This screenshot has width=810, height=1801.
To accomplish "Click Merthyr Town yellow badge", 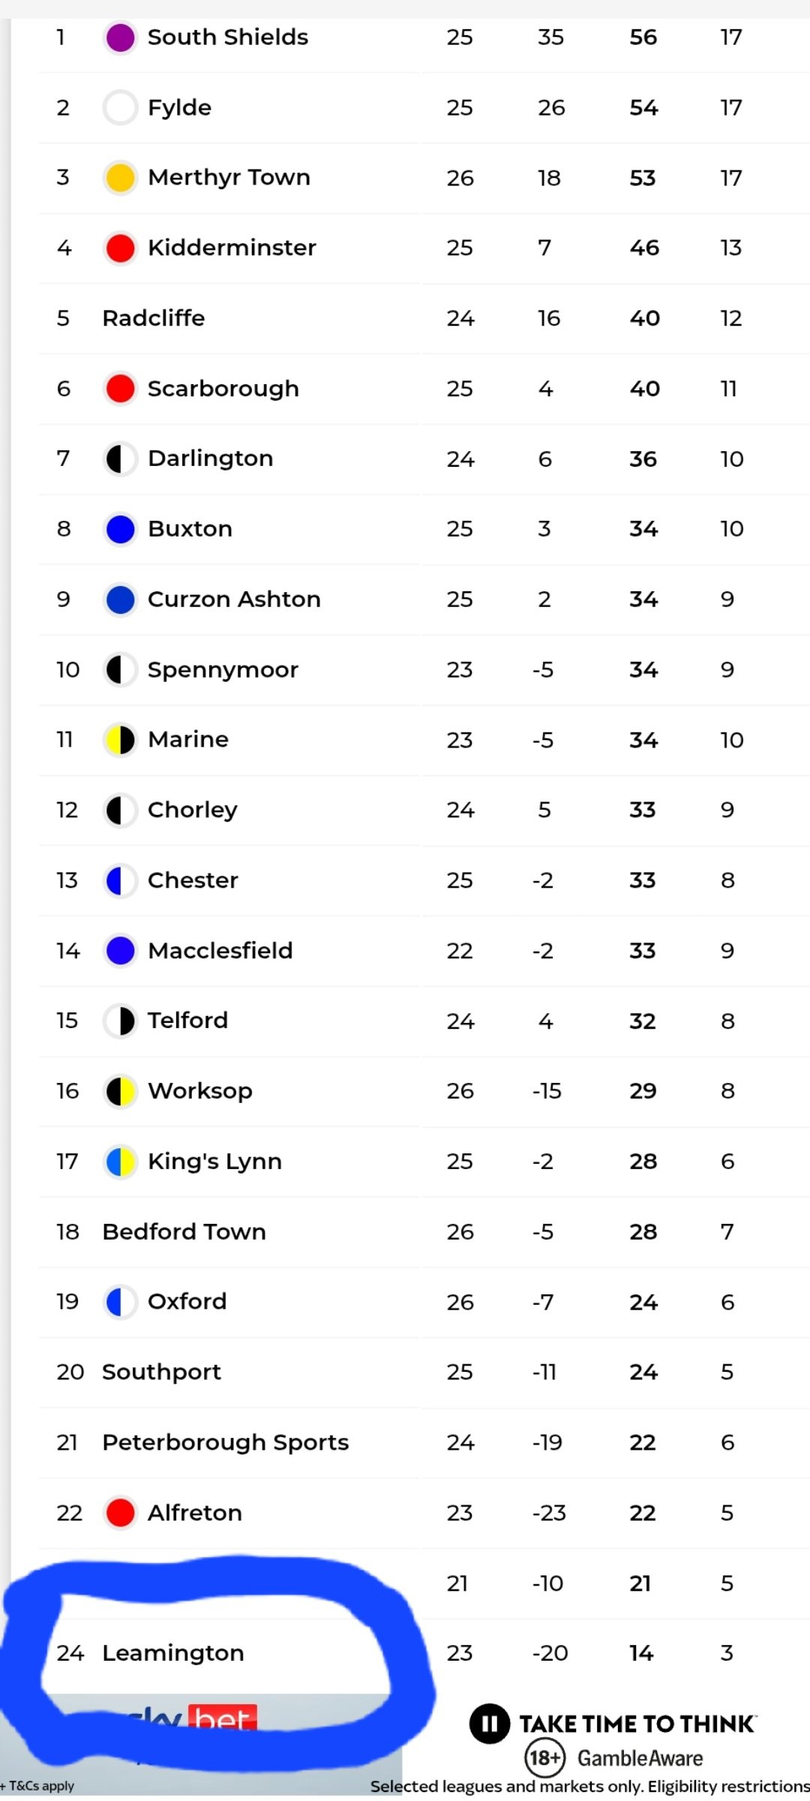I will click(120, 178).
